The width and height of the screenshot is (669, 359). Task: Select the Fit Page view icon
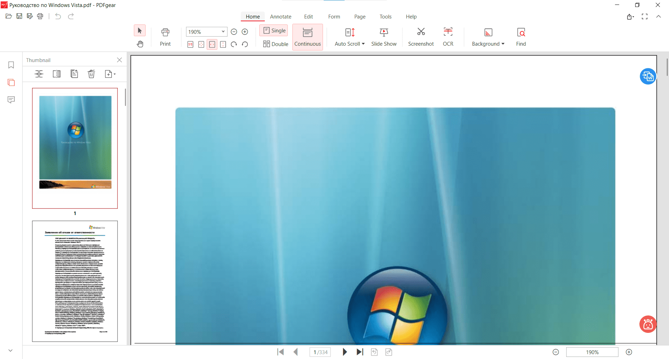point(201,44)
